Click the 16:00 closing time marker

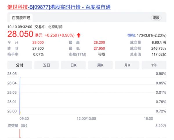click(x=148, y=119)
